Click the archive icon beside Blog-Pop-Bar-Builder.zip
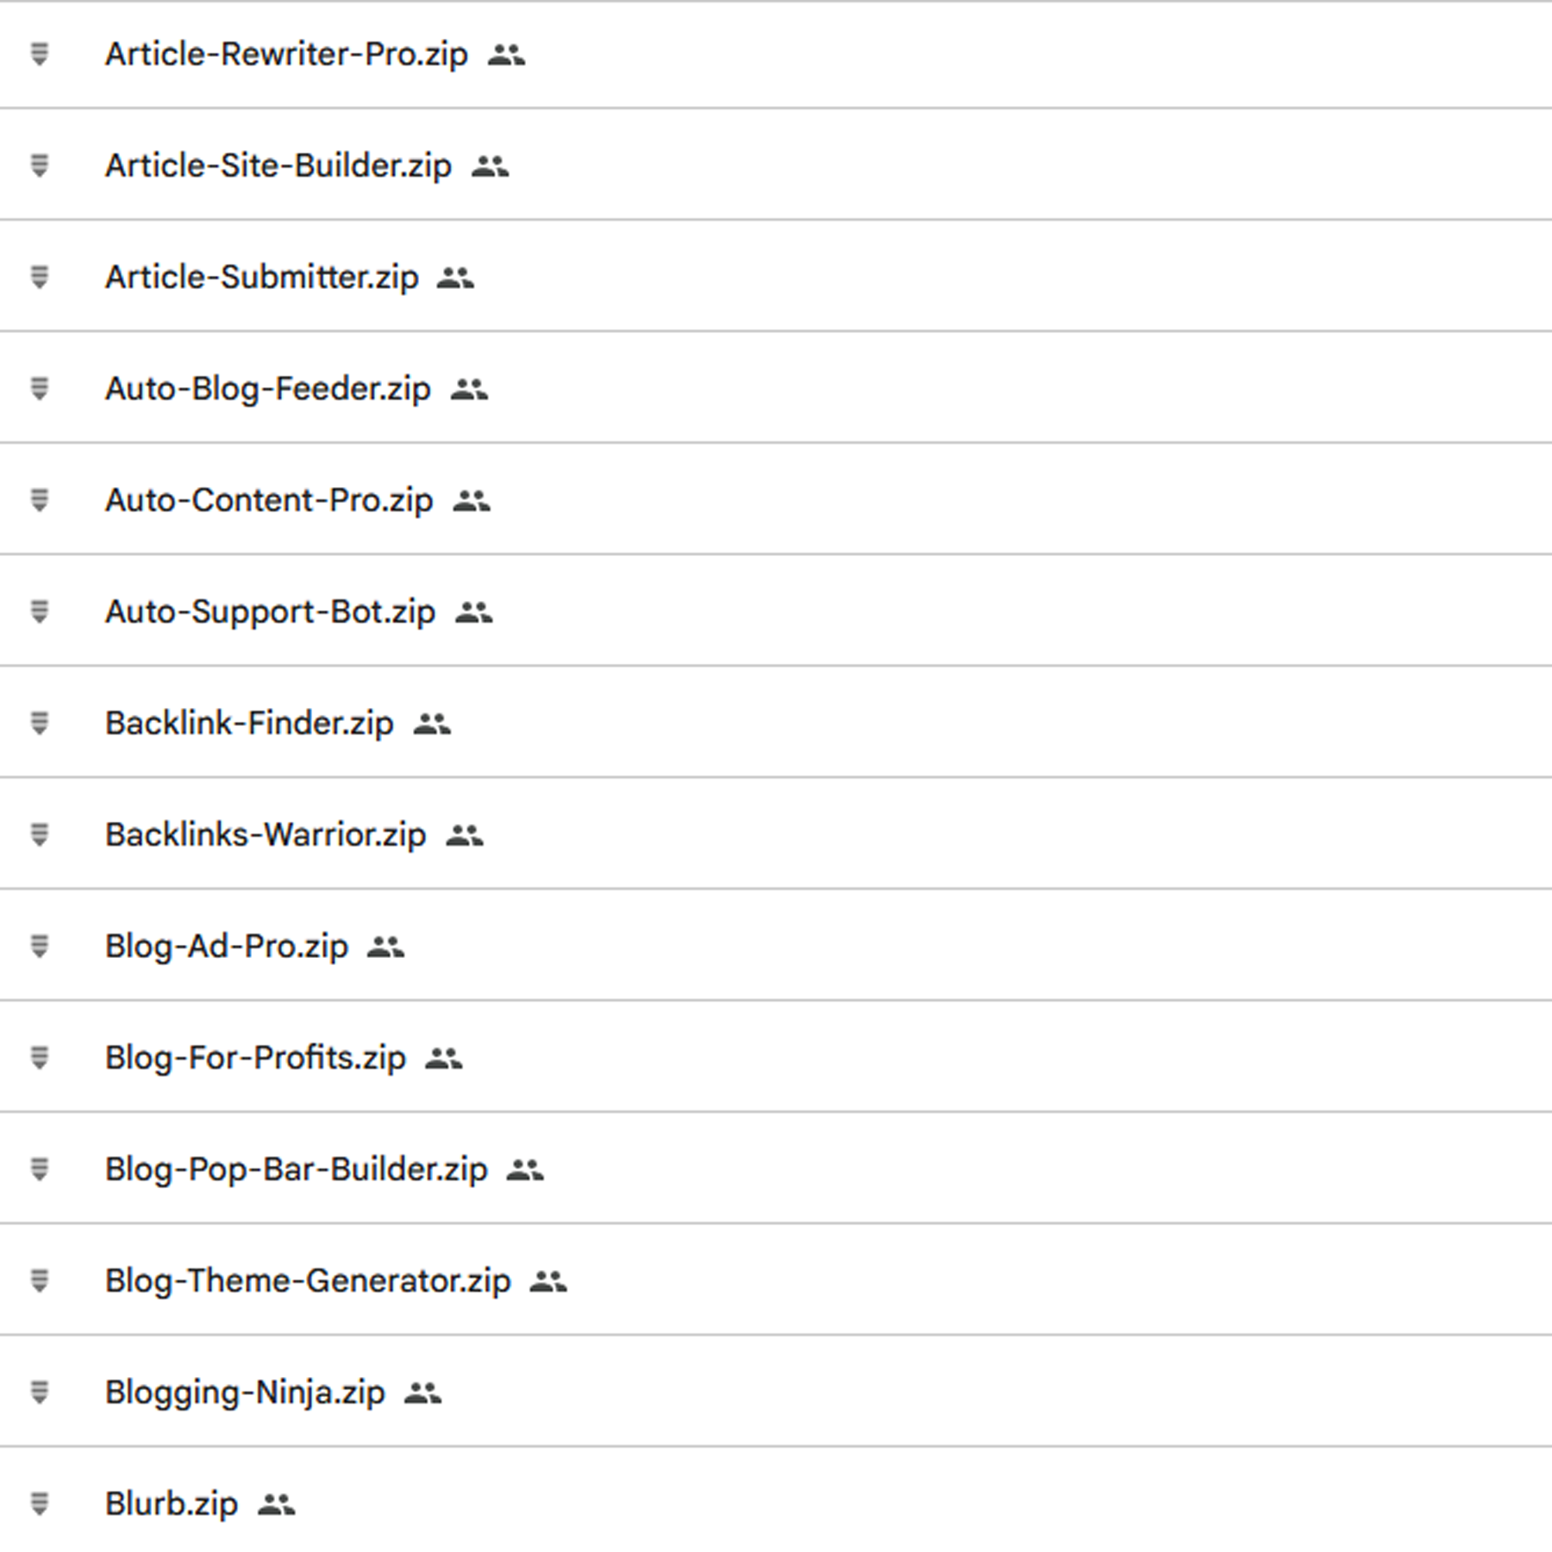1552x1552 pixels. pyautogui.click(x=40, y=1169)
